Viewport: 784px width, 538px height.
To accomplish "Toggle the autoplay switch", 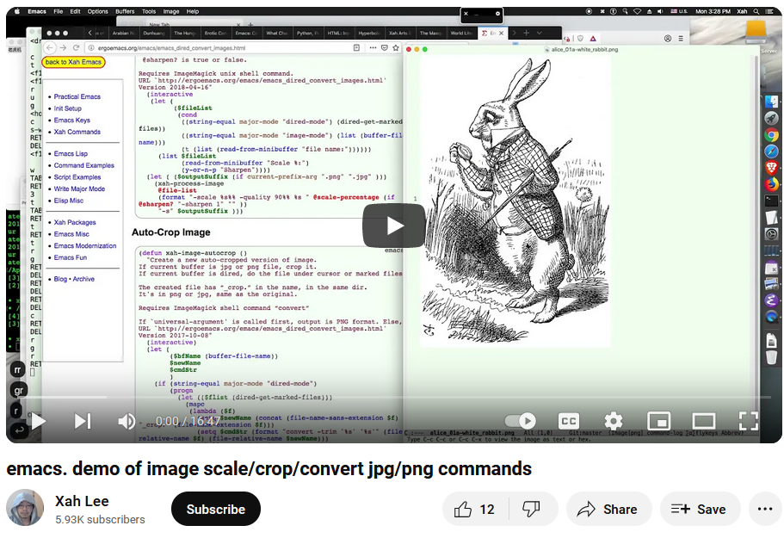I will tap(520, 420).
